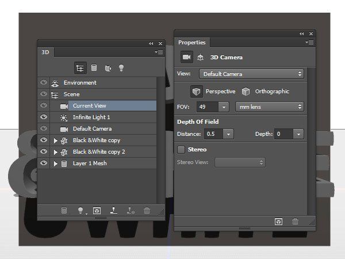Select Infinite Light 1 row
The width and height of the screenshot is (345, 259).
click(x=97, y=117)
